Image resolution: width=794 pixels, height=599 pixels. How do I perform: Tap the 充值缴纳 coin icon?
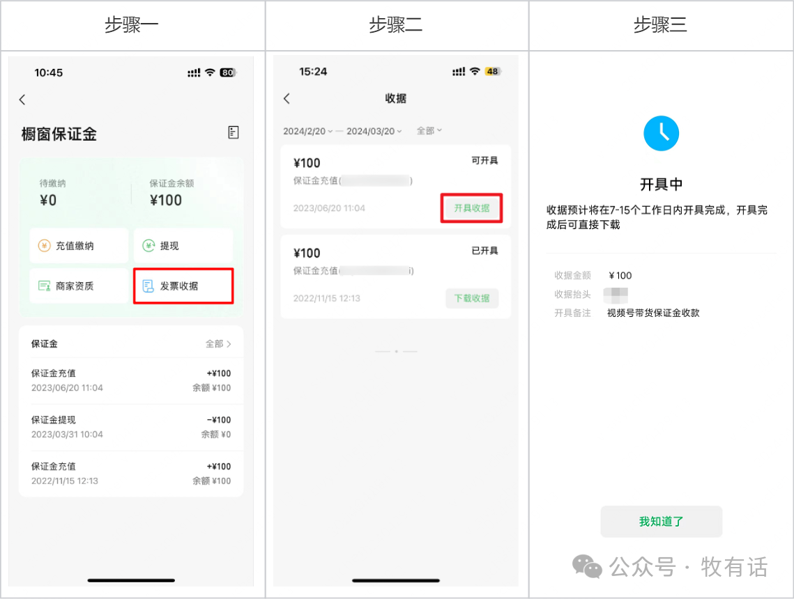point(45,246)
